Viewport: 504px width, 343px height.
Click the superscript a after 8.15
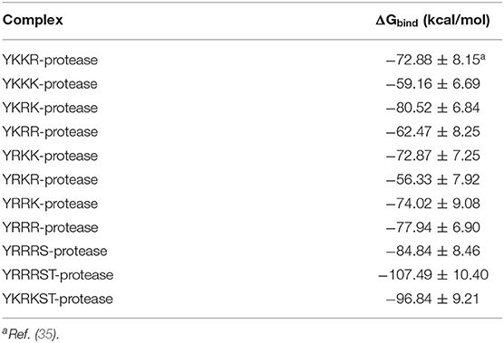pos(483,57)
